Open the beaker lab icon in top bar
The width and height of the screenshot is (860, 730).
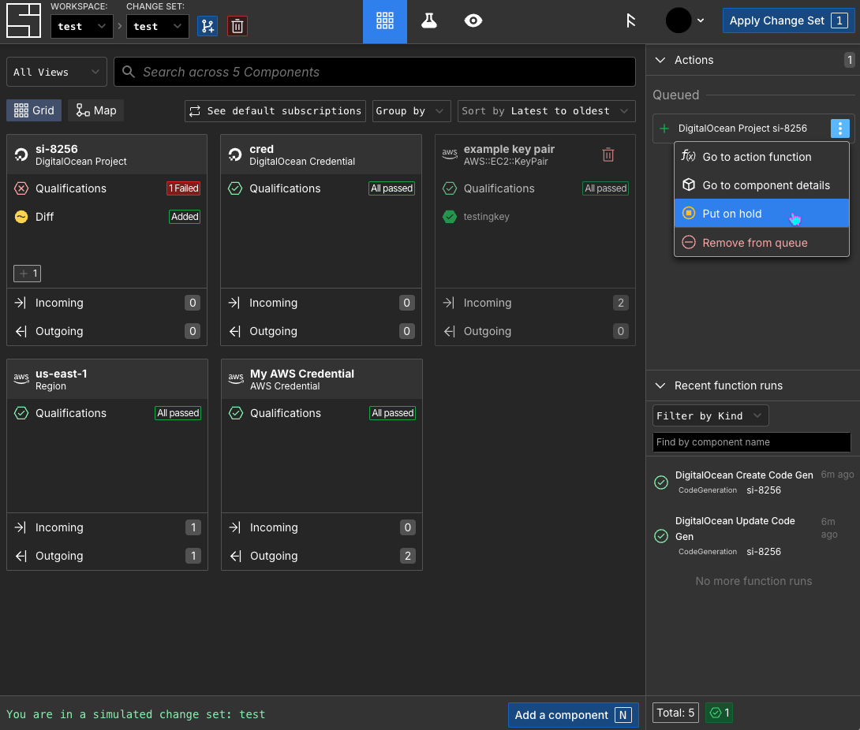pos(429,21)
